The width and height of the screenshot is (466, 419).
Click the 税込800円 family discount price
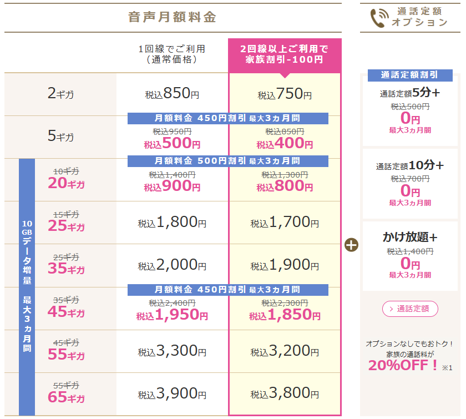(285, 186)
